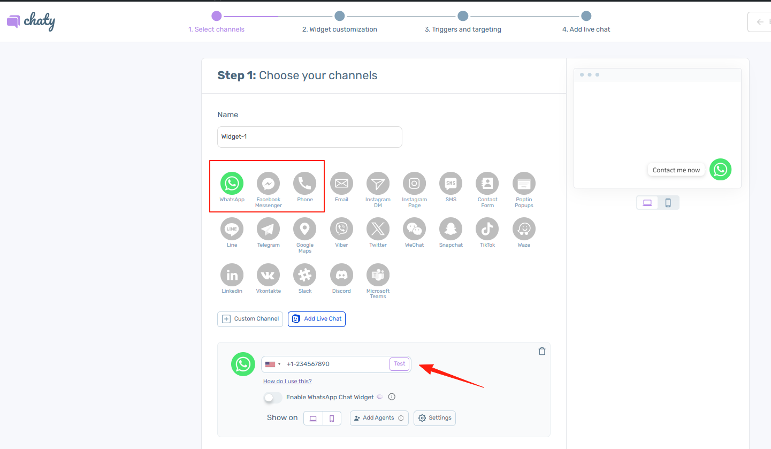Select the Google Maps channel icon

coord(304,229)
